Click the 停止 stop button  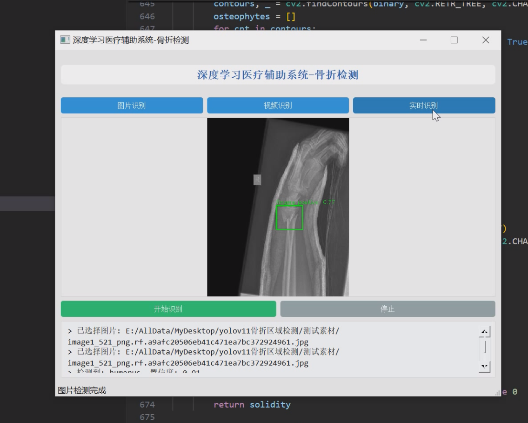pyautogui.click(x=388, y=308)
